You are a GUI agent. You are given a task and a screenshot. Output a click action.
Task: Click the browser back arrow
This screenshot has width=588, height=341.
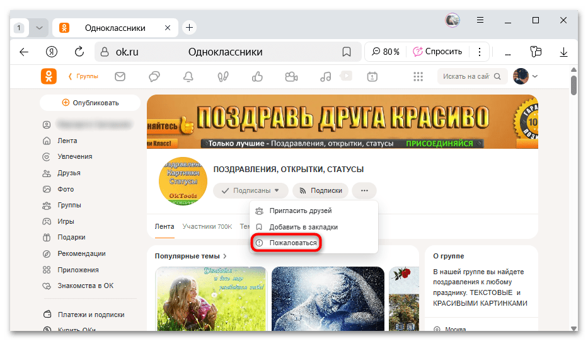[24, 52]
